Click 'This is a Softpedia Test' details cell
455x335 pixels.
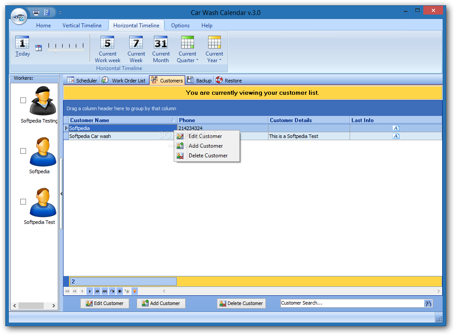click(x=309, y=136)
